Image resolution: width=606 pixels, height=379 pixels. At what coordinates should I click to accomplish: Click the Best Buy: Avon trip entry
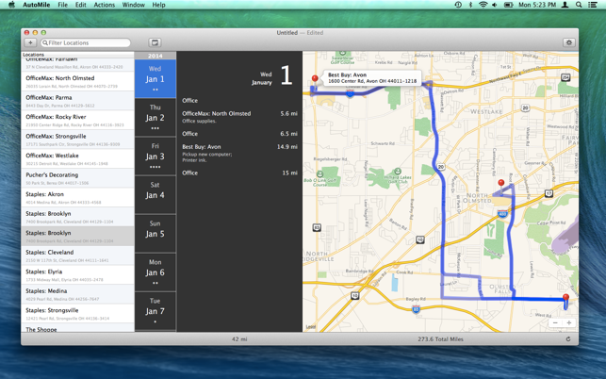click(x=239, y=153)
